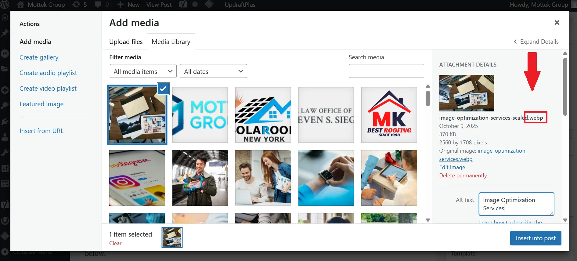The image size is (577, 261).
Task: Open the All media items dropdown
Action: click(x=143, y=71)
